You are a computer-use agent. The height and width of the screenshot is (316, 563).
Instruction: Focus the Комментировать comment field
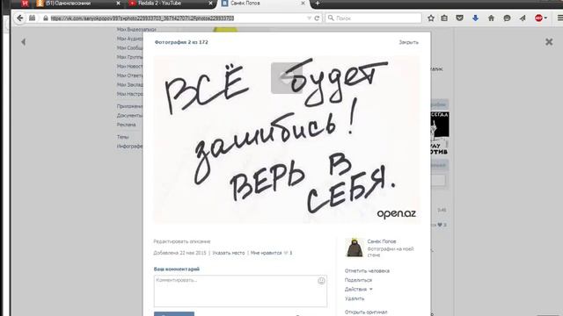tap(240, 291)
